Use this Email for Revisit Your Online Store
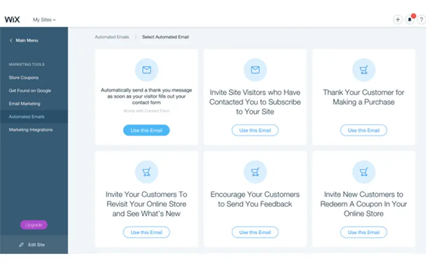426x266 pixels. 146,232
